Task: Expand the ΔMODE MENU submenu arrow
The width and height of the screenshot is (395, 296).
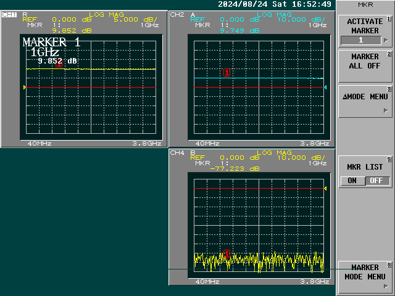Action: point(386,110)
